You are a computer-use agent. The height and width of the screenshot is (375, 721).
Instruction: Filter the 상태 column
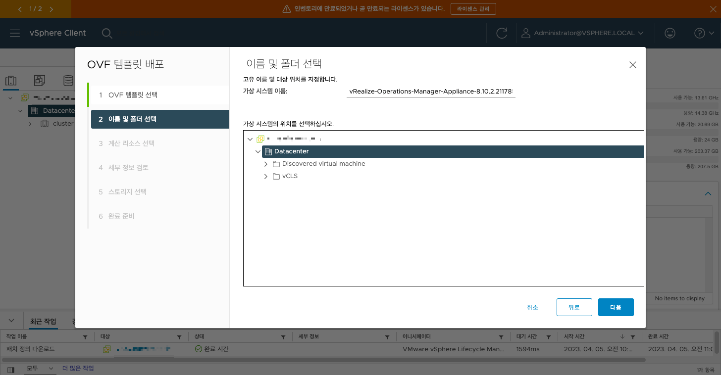(x=283, y=337)
